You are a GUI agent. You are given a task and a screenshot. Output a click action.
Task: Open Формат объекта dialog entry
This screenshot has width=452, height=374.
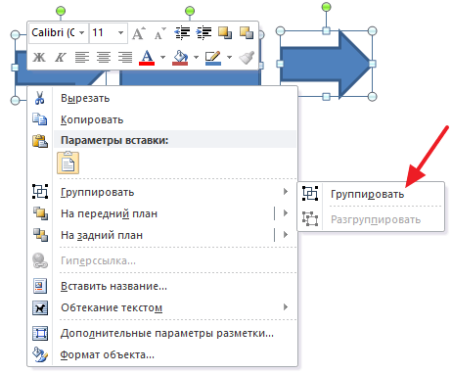(162, 354)
